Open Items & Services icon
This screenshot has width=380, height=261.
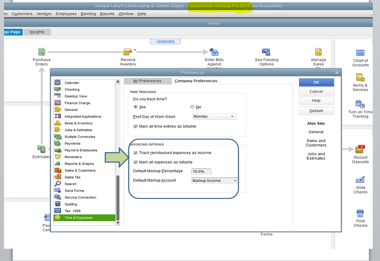(x=360, y=78)
